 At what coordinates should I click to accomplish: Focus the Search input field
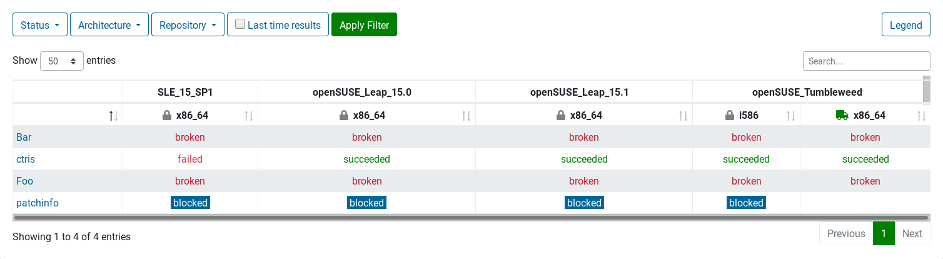click(x=866, y=61)
